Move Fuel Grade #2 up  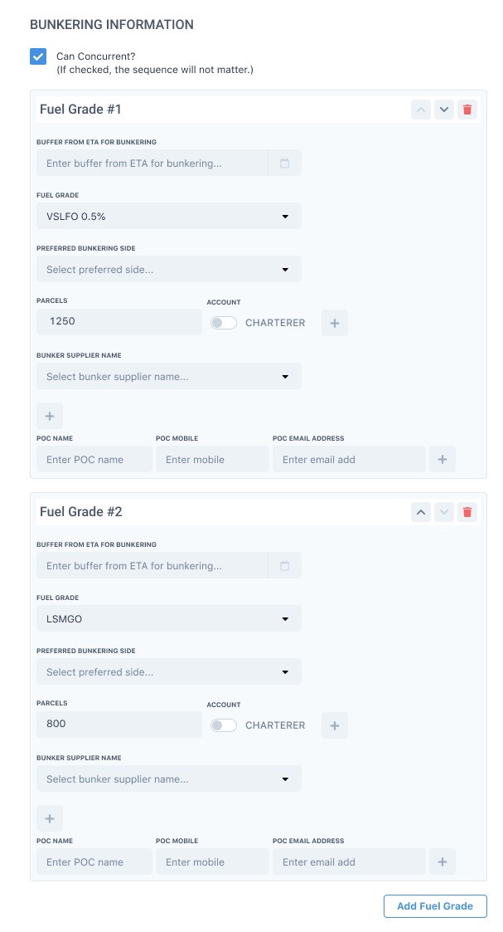point(421,512)
